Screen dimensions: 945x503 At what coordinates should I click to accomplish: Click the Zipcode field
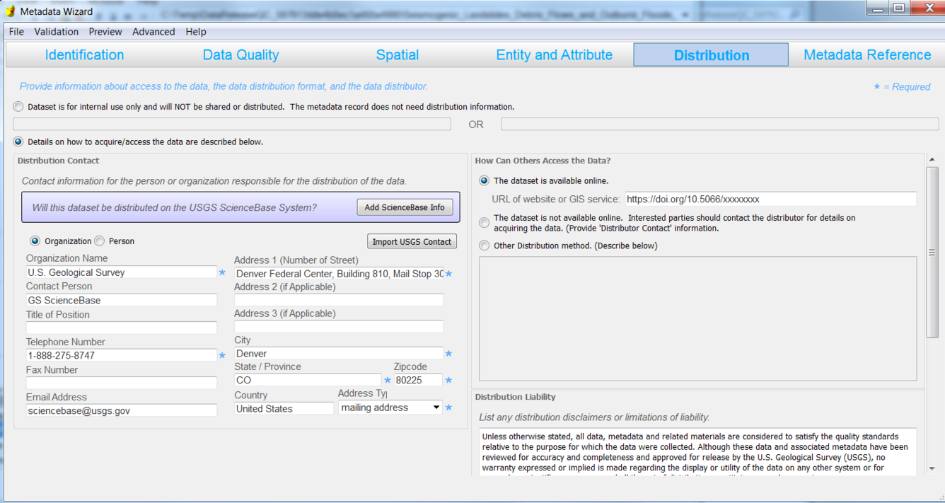418,380
